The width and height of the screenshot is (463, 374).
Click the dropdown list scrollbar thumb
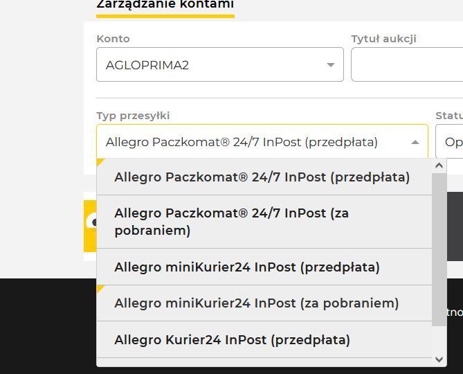[439, 249]
